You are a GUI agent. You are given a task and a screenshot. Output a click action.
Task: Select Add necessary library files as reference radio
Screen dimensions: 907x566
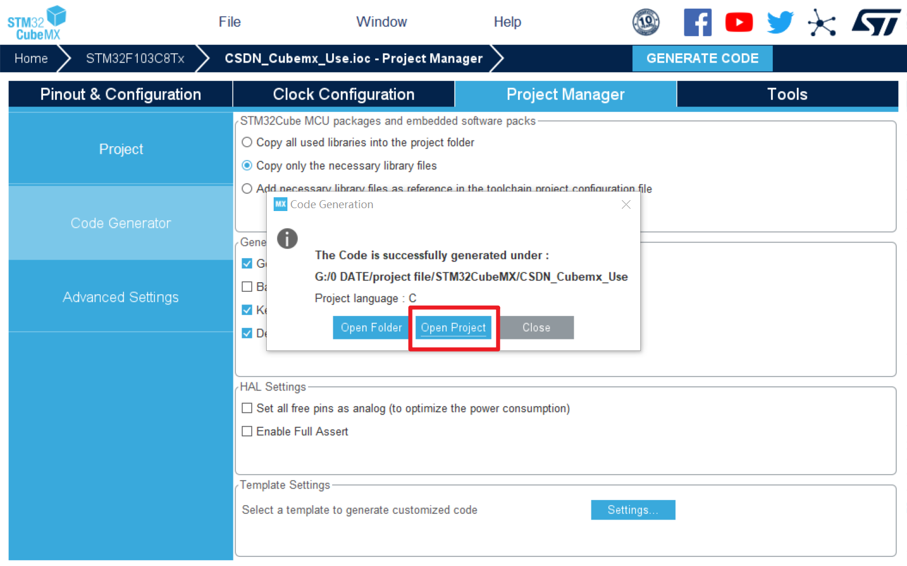coord(247,189)
